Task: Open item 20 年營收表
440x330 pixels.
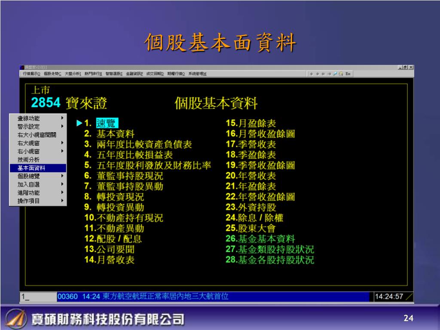Action: coord(251,176)
